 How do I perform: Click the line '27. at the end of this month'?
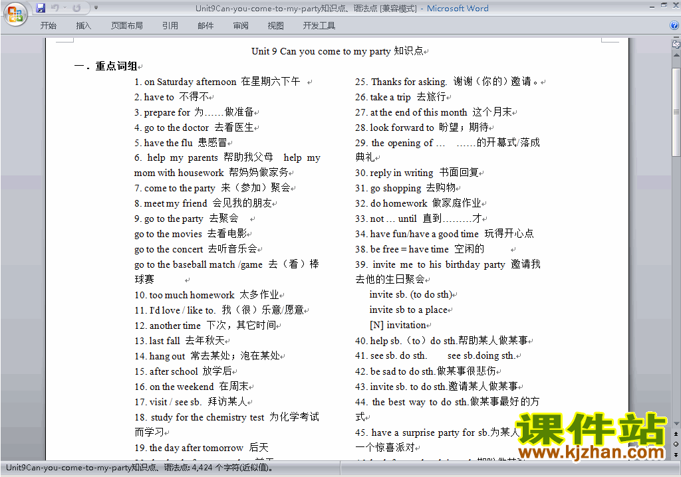434,112
